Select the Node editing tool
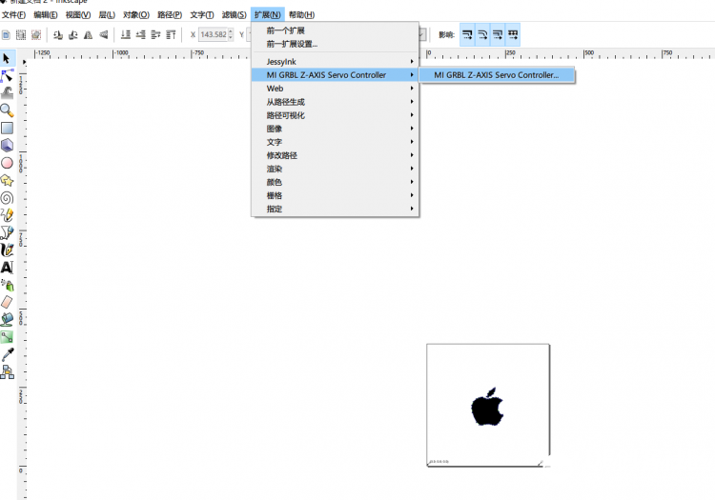 point(7,75)
